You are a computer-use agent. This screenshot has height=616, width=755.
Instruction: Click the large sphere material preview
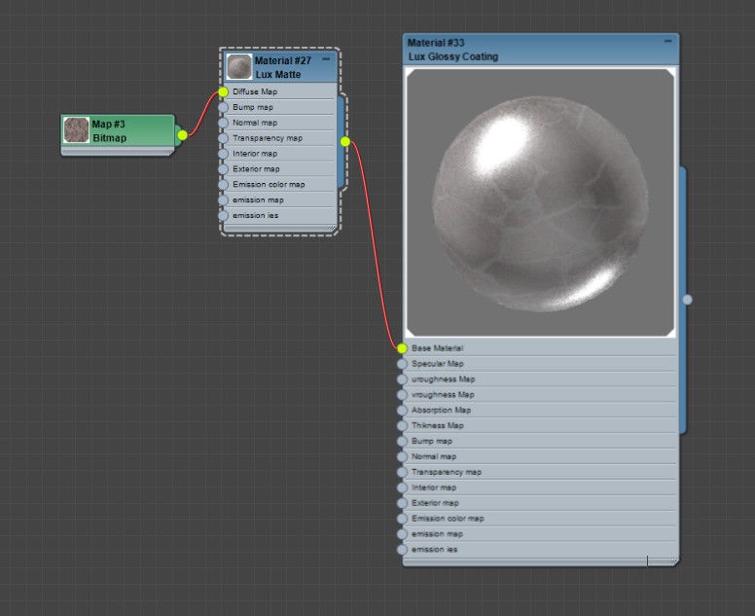(x=540, y=202)
